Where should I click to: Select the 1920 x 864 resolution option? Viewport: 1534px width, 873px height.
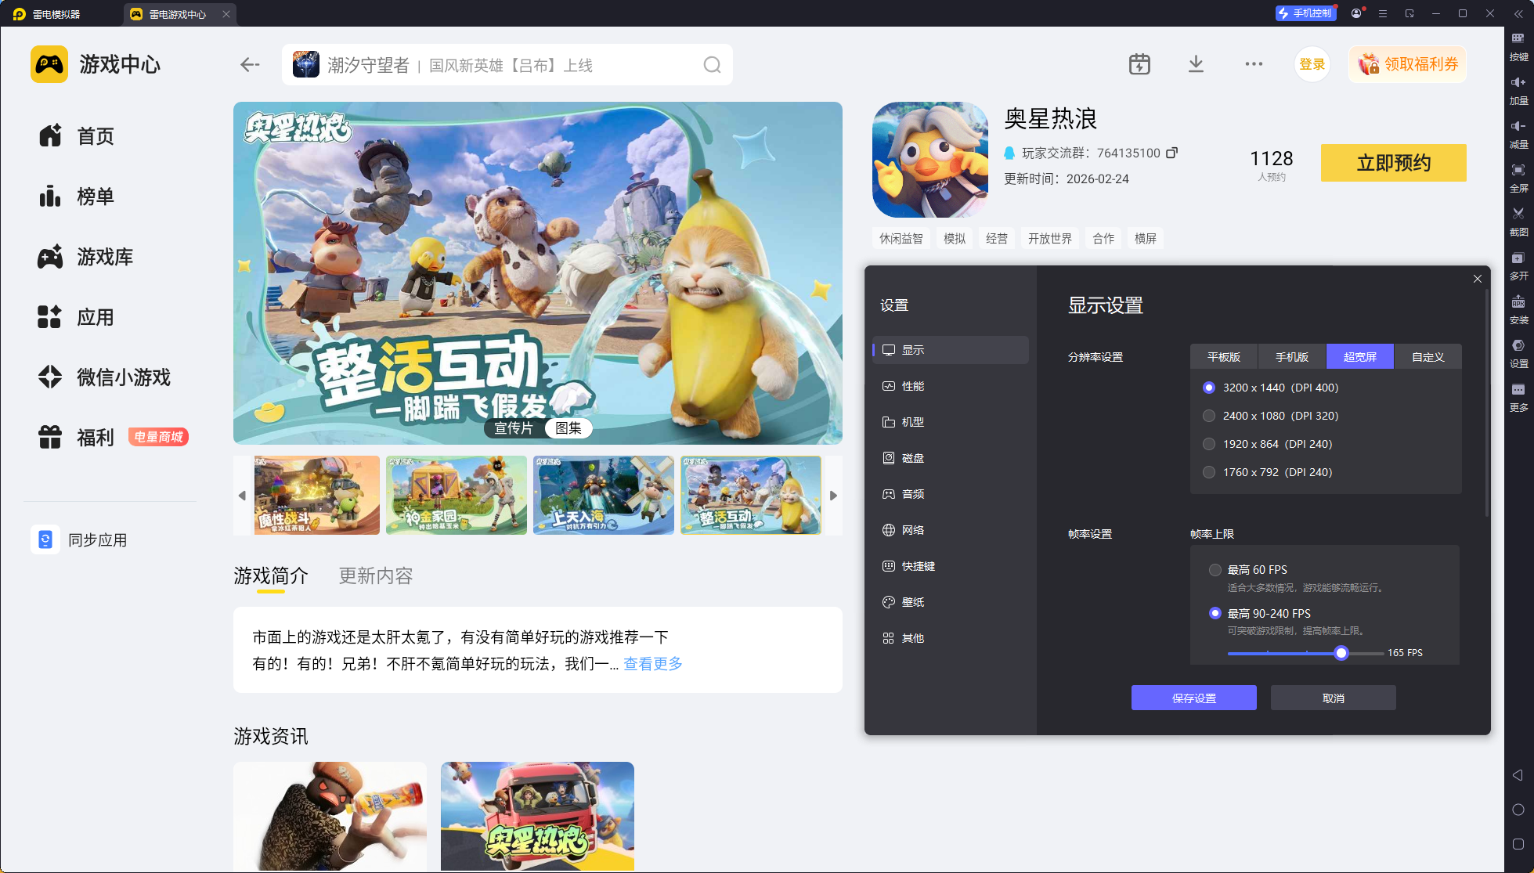click(1209, 444)
